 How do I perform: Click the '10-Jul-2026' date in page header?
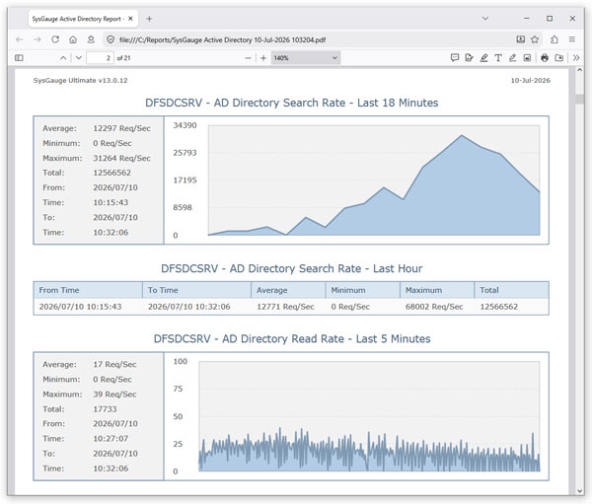(531, 81)
